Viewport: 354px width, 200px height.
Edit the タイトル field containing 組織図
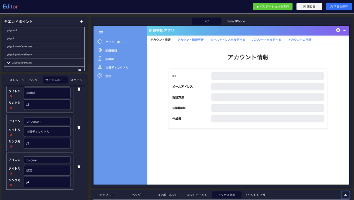(x=47, y=93)
